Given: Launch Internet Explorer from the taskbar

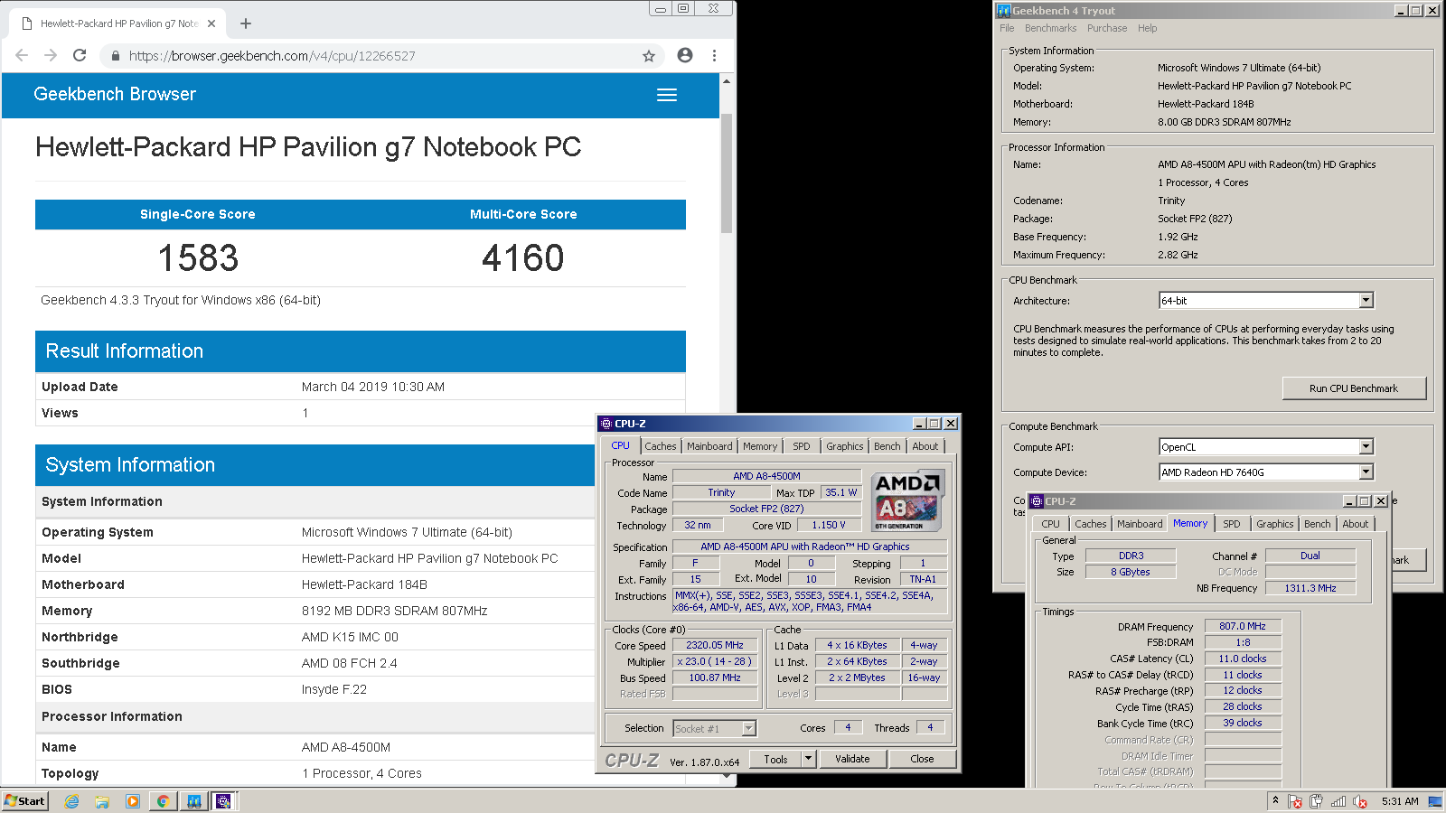Looking at the screenshot, I should point(72,801).
